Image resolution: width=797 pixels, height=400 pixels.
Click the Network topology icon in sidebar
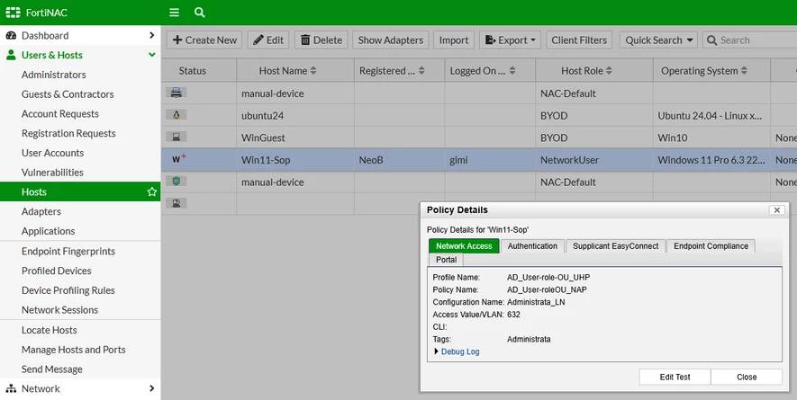[11, 389]
